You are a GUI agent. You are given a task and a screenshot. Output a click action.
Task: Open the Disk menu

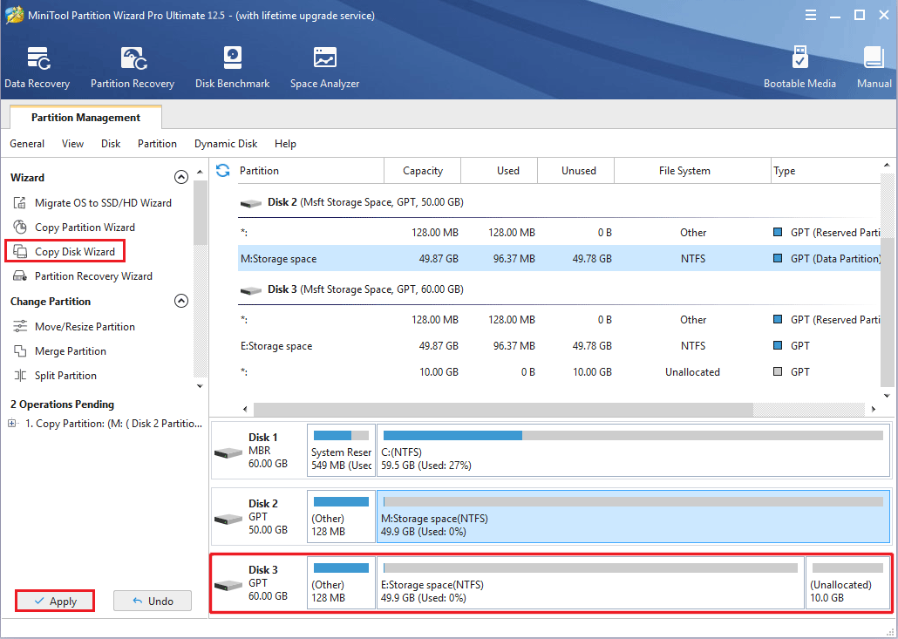click(110, 144)
